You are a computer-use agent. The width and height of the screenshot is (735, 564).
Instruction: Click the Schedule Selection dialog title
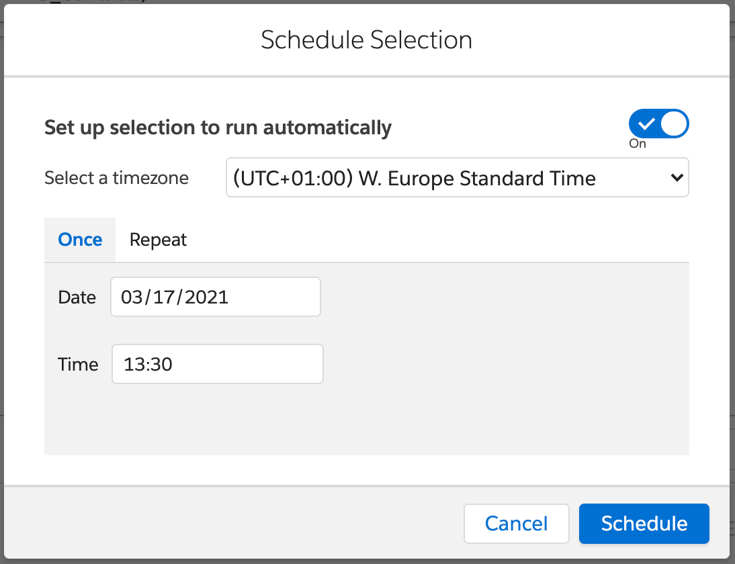[366, 40]
